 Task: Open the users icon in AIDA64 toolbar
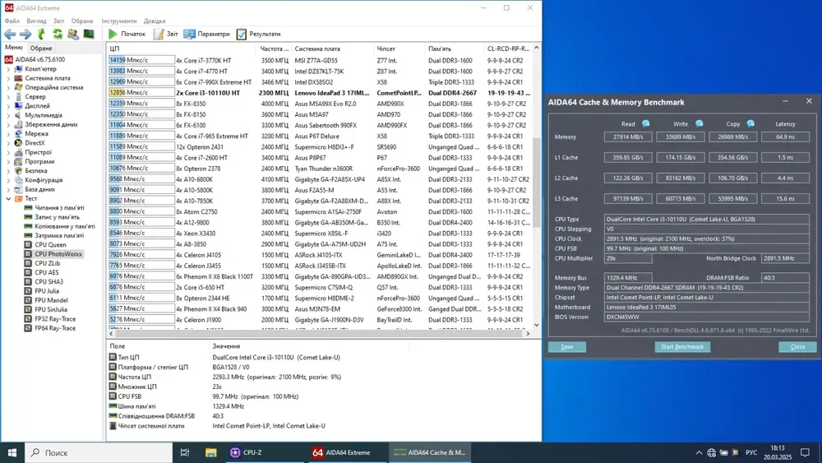click(x=72, y=34)
